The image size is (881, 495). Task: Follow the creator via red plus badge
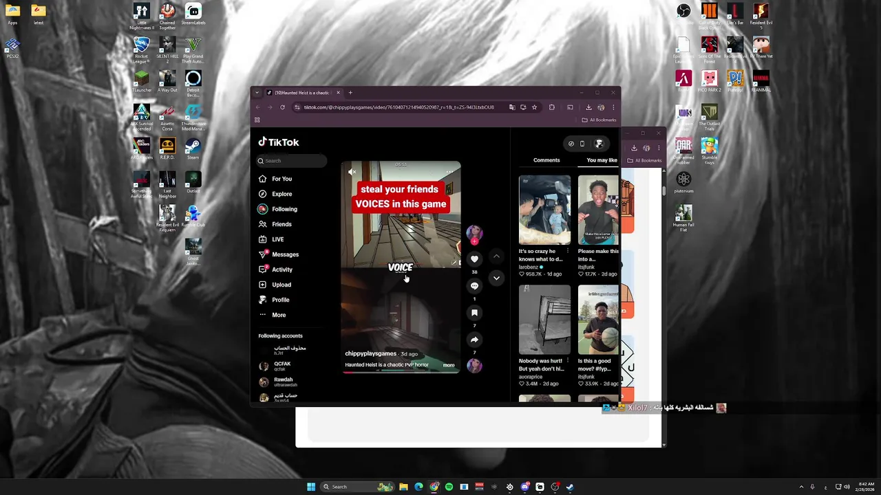[x=474, y=241]
